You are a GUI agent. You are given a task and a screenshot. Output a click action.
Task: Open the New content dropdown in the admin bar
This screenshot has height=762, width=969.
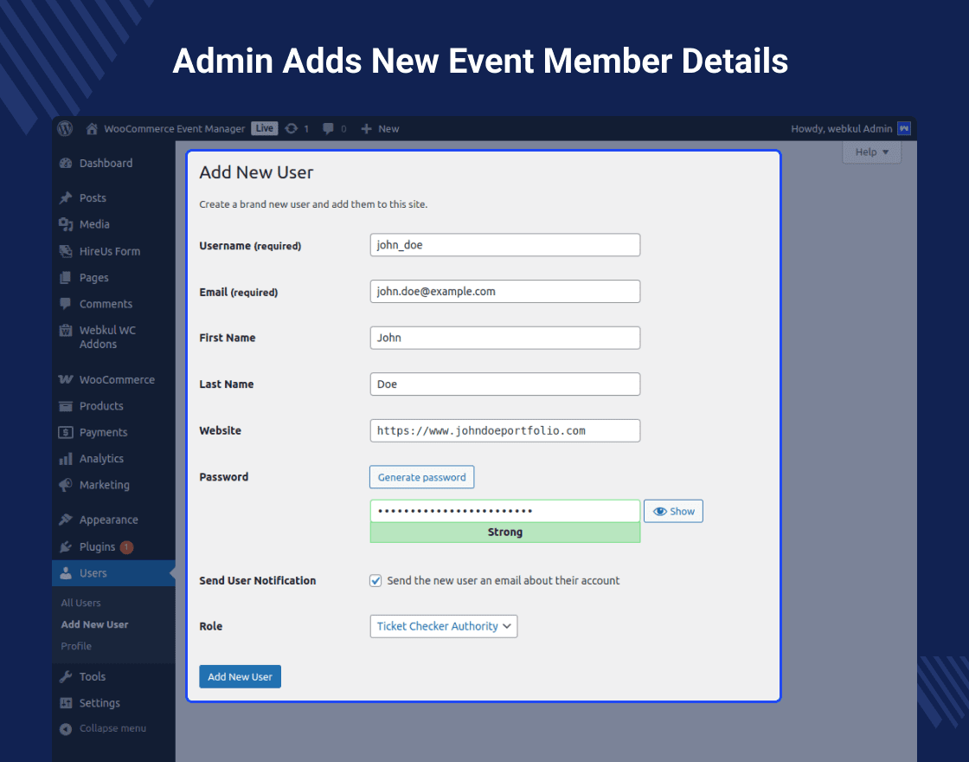[380, 128]
